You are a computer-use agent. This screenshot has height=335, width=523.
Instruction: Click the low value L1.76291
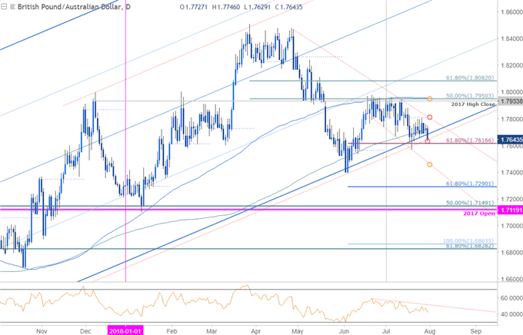pos(257,7)
